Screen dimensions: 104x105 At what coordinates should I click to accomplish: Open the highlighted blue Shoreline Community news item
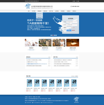(37, 64)
